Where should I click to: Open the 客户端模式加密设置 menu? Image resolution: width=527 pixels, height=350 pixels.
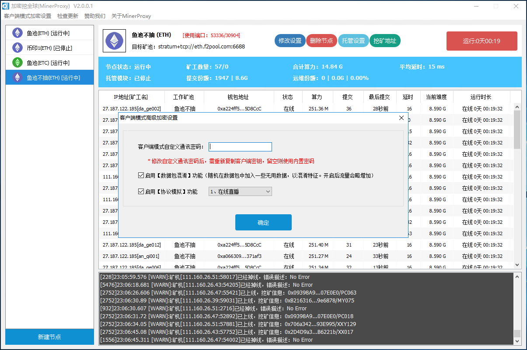(x=28, y=16)
